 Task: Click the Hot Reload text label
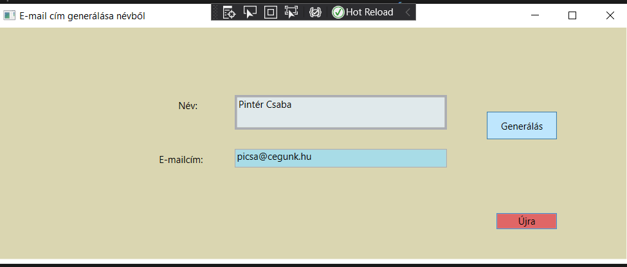[370, 12]
